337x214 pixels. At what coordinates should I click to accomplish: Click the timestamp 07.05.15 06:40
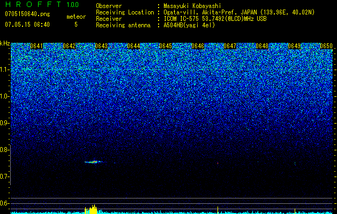point(27,25)
